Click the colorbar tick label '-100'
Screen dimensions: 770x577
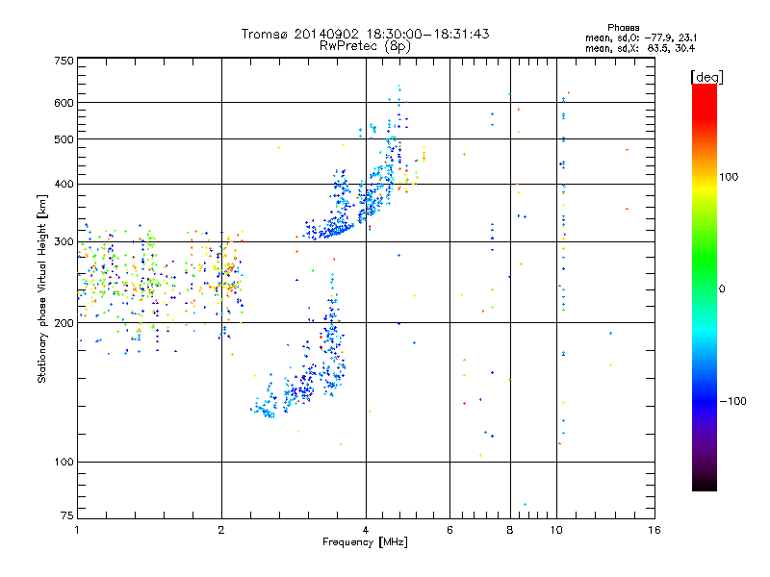pos(732,401)
